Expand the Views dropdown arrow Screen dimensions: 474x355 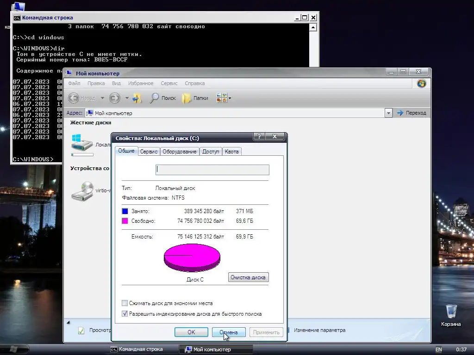[x=230, y=98]
